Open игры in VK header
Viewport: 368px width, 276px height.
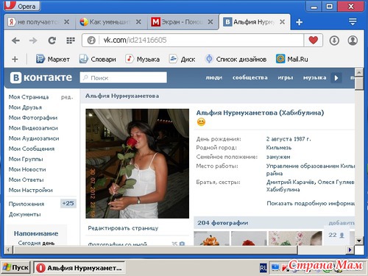(x=286, y=78)
